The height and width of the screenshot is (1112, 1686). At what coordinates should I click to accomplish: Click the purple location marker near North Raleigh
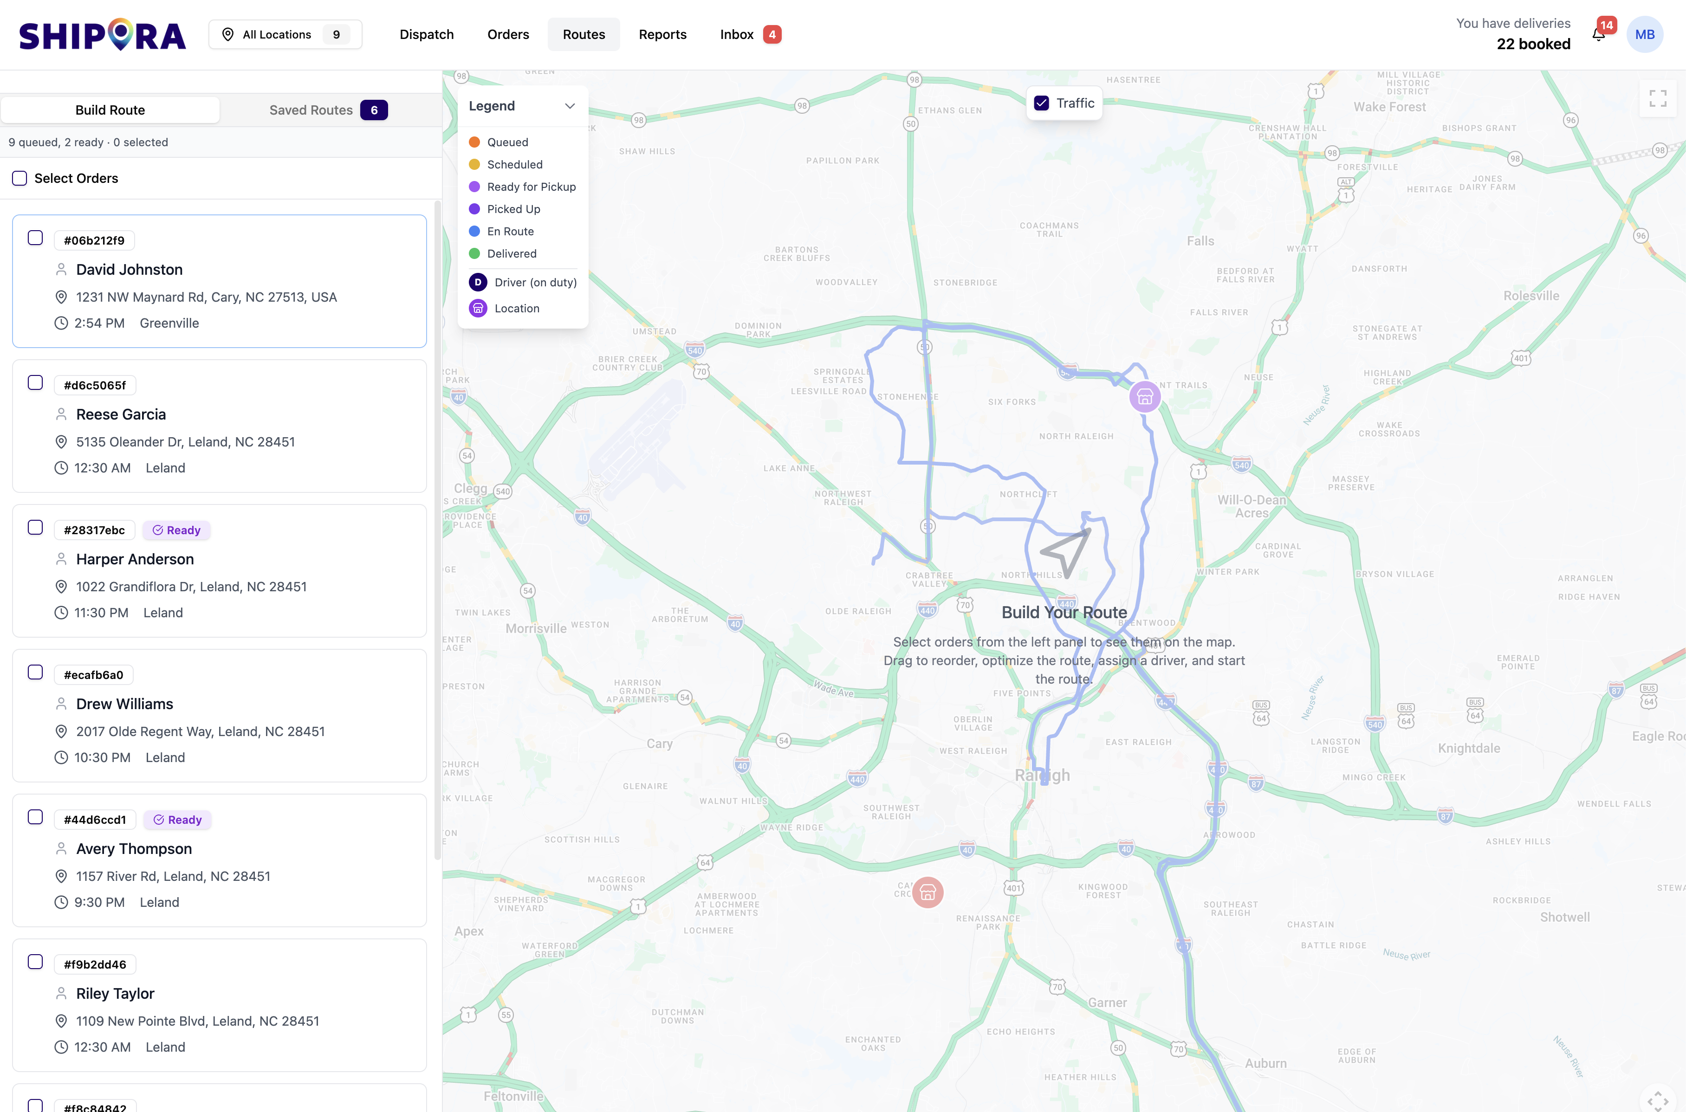tap(1145, 396)
